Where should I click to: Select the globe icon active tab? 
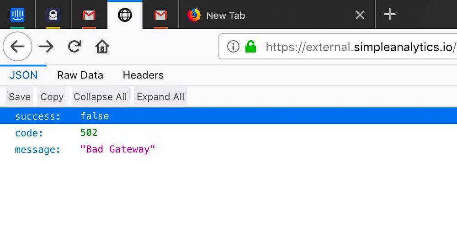coord(125,15)
